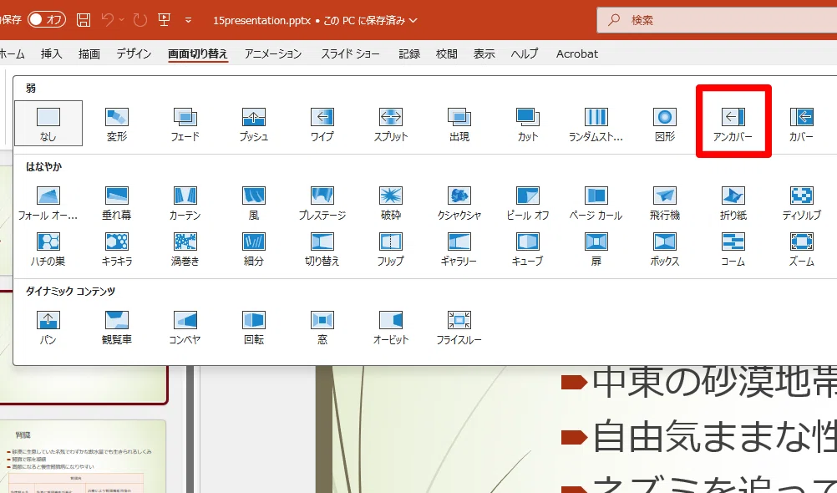
Task: Redo the last action
Action: (139, 20)
